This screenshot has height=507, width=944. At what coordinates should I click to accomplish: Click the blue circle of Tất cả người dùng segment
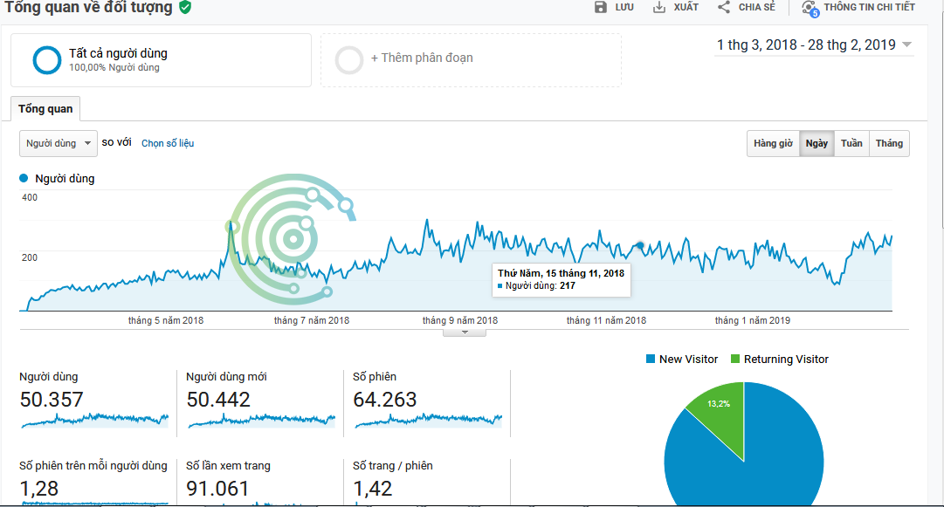pyautogui.click(x=47, y=60)
